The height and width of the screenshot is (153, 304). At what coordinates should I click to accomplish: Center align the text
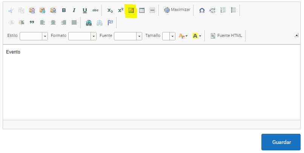(53, 23)
